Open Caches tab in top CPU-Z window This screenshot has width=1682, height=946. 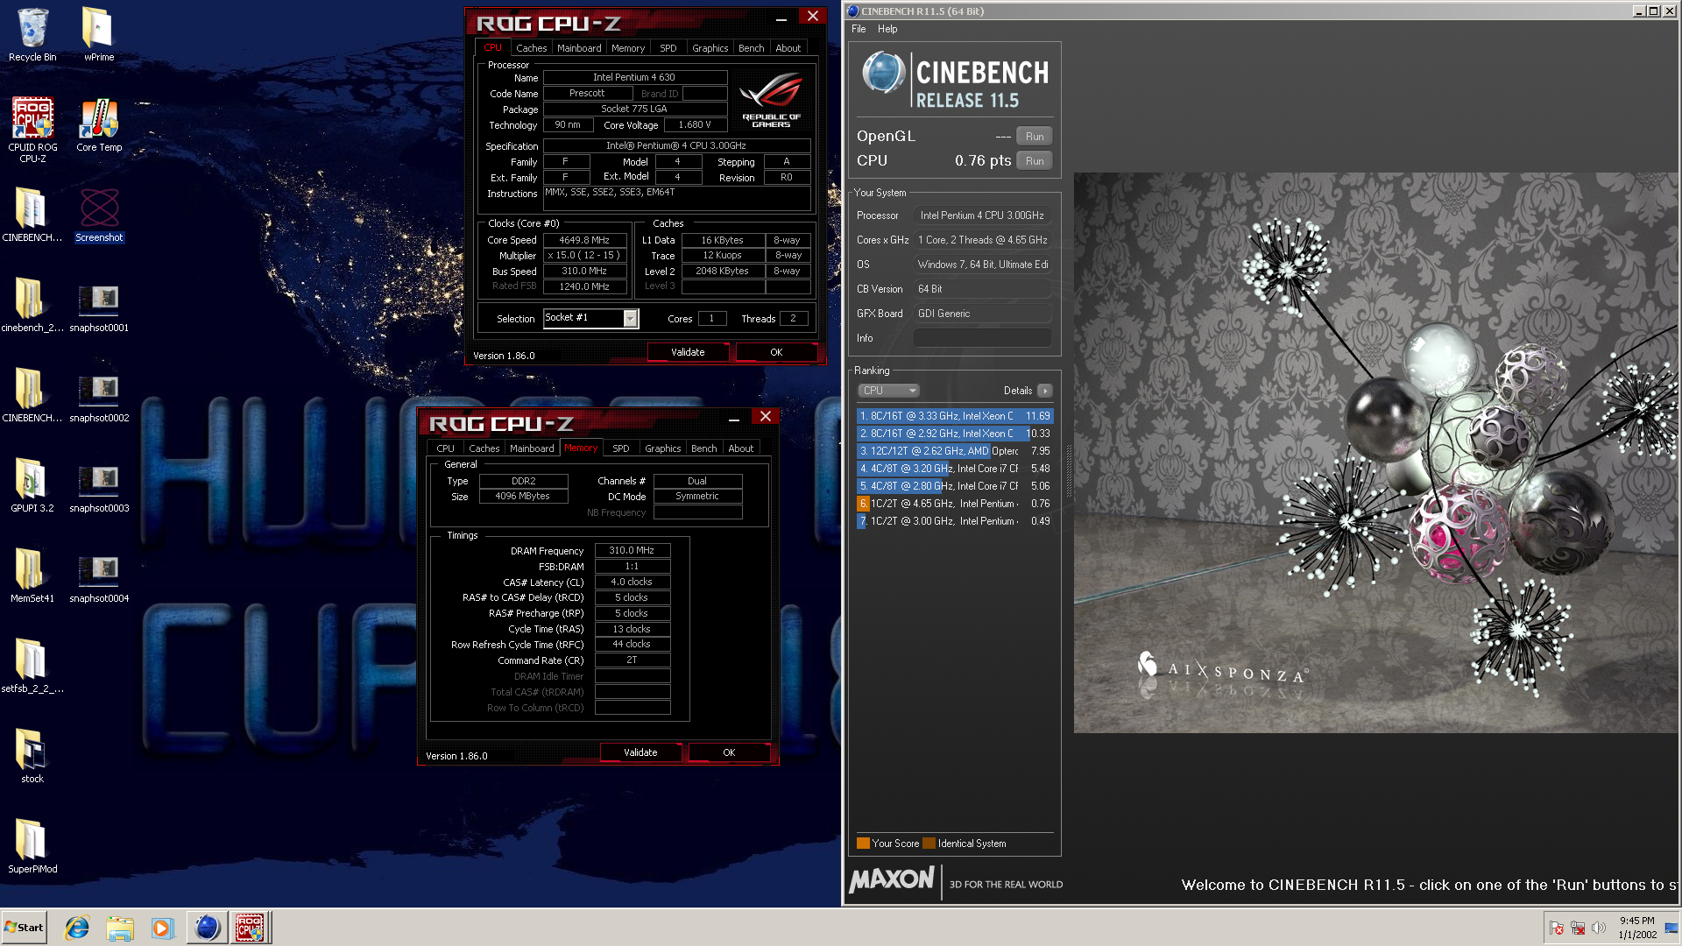click(x=531, y=48)
